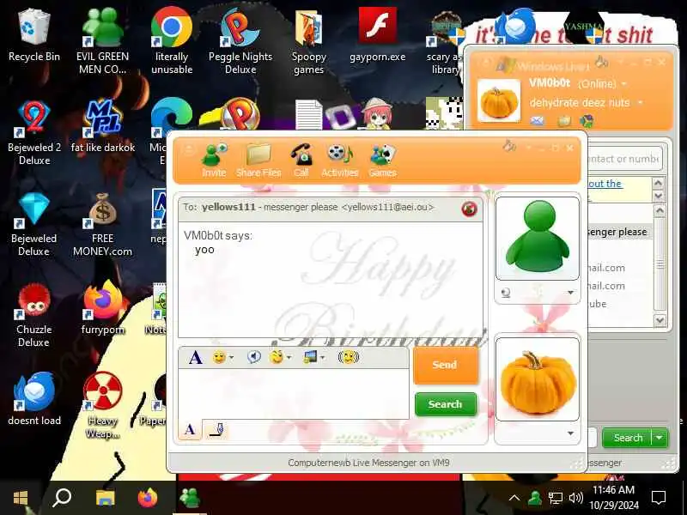Image resolution: width=687 pixels, height=515 pixels.
Task: Click paintbrush color scheme icon in chat window
Action: tap(509, 145)
